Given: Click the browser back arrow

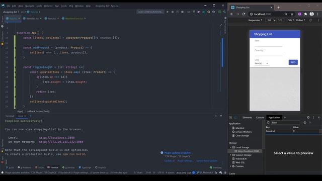Looking at the screenshot, I should pyautogui.click(x=231, y=14).
